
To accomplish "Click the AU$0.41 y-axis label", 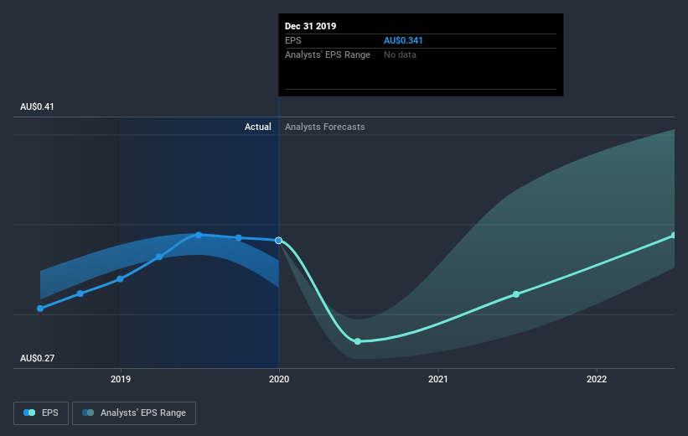I will point(38,106).
